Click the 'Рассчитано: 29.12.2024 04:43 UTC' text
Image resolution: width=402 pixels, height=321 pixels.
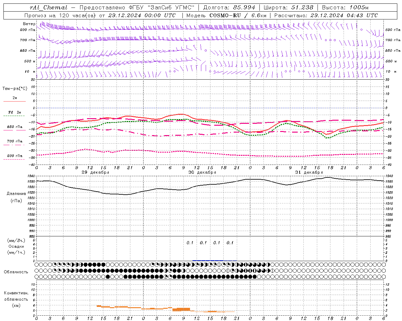point(326,15)
